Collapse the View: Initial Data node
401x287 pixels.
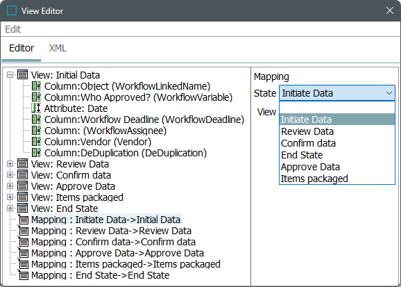click(x=10, y=75)
